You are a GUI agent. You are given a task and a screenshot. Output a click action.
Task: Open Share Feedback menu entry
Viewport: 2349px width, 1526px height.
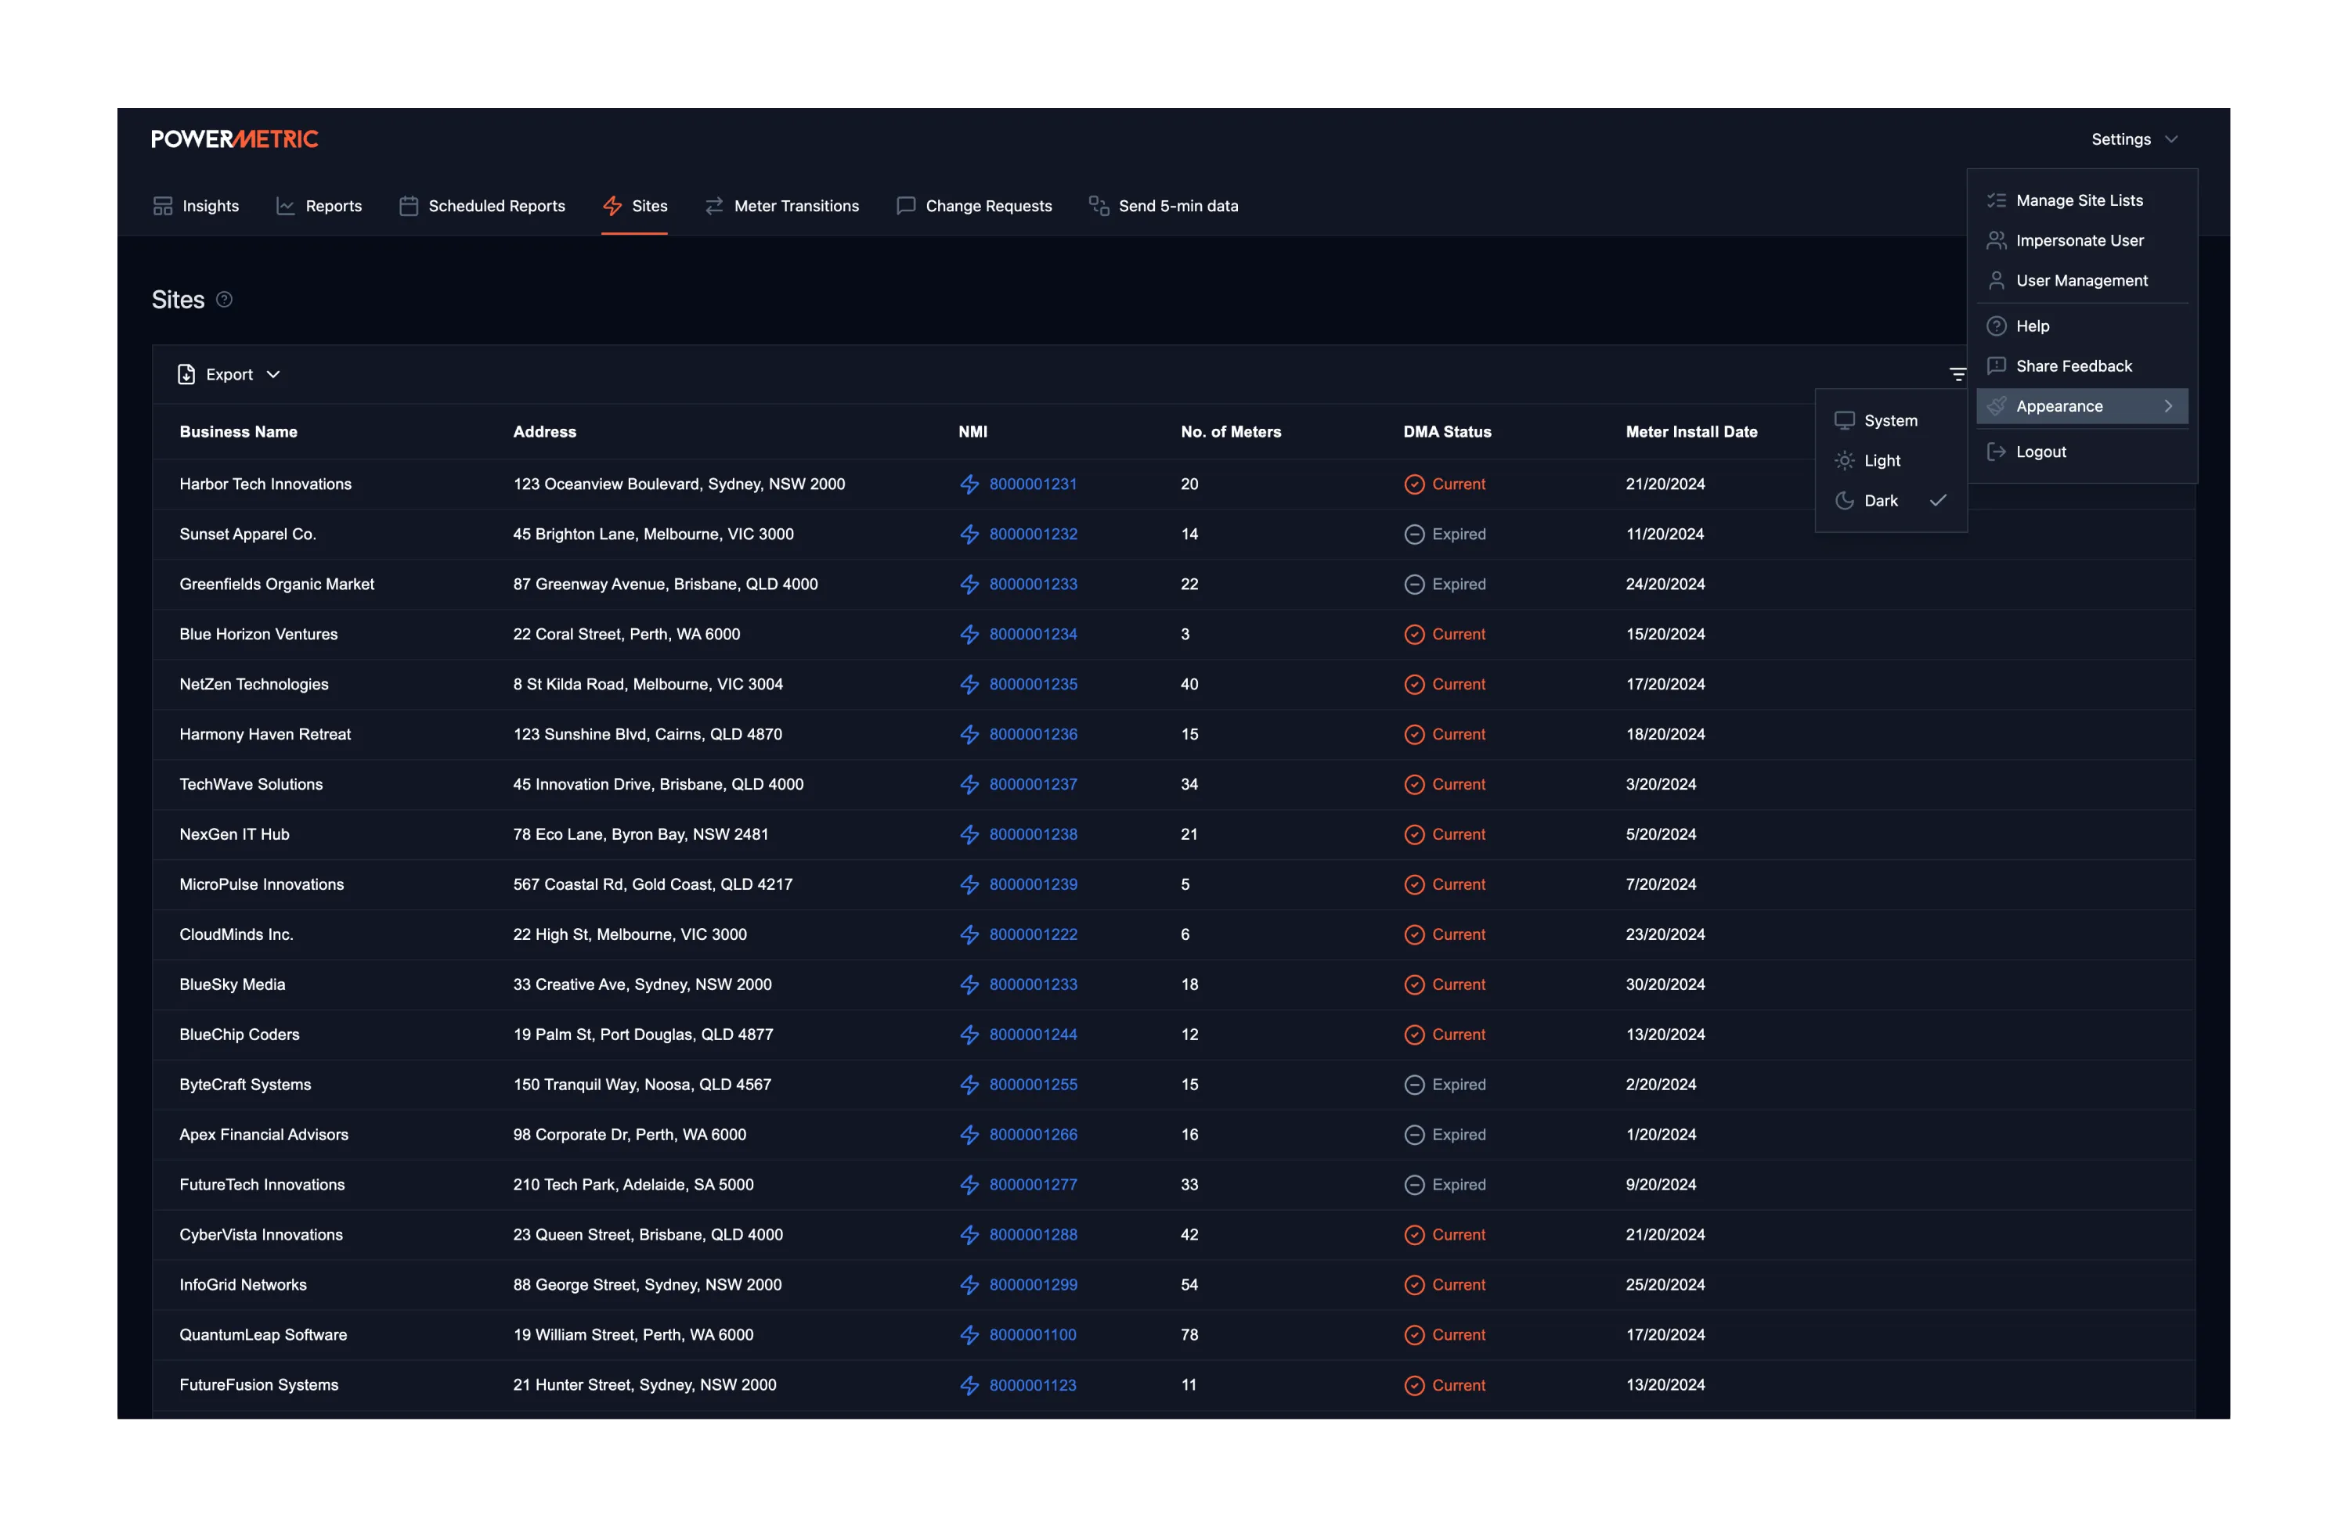[x=2073, y=366]
